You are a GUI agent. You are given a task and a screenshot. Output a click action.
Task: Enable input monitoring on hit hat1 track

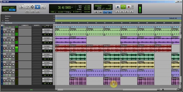[7, 56]
